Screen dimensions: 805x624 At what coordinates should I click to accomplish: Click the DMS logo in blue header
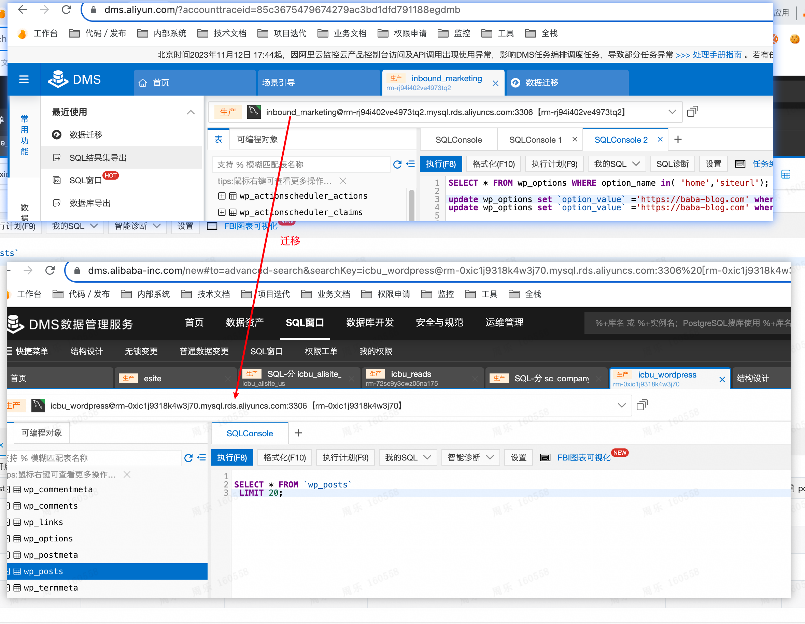[x=75, y=79]
